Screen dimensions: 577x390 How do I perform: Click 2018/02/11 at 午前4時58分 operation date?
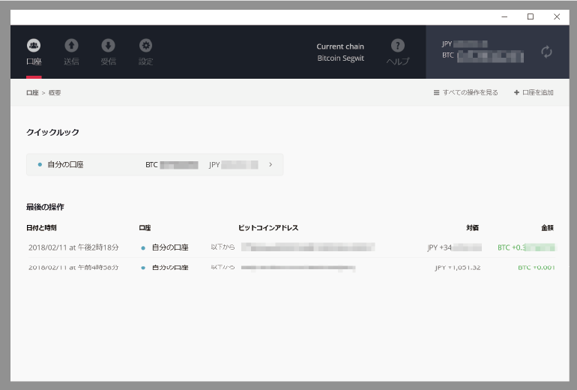(x=73, y=267)
